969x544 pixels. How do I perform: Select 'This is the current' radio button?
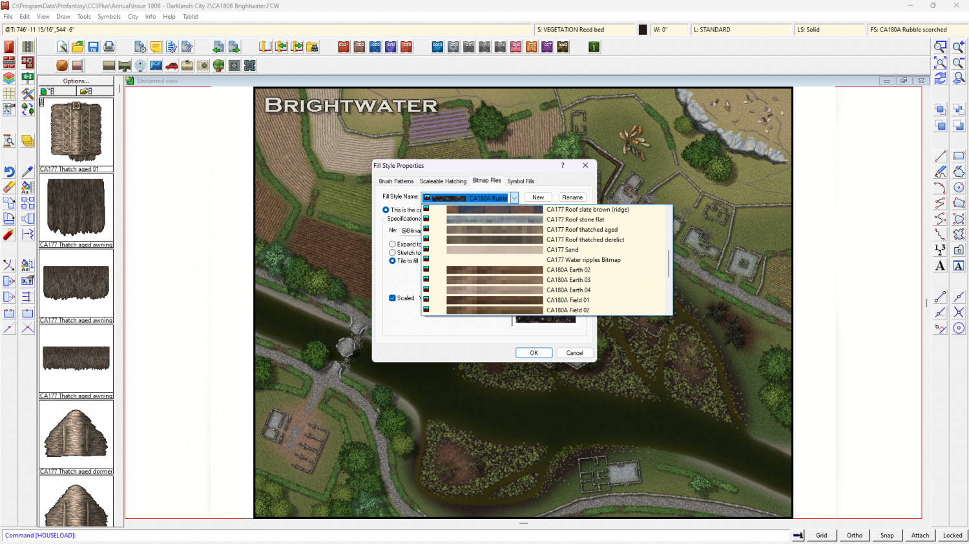386,210
